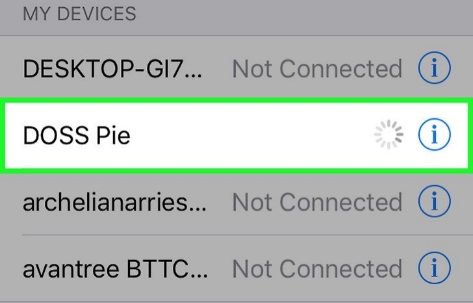Click the word DEVICES in section header

(97, 14)
